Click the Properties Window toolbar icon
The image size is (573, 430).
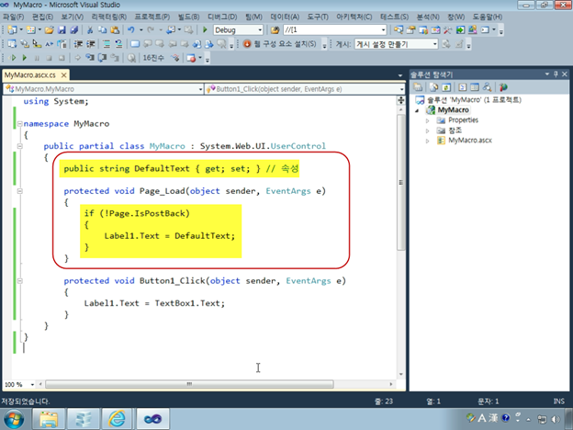[x=410, y=30]
